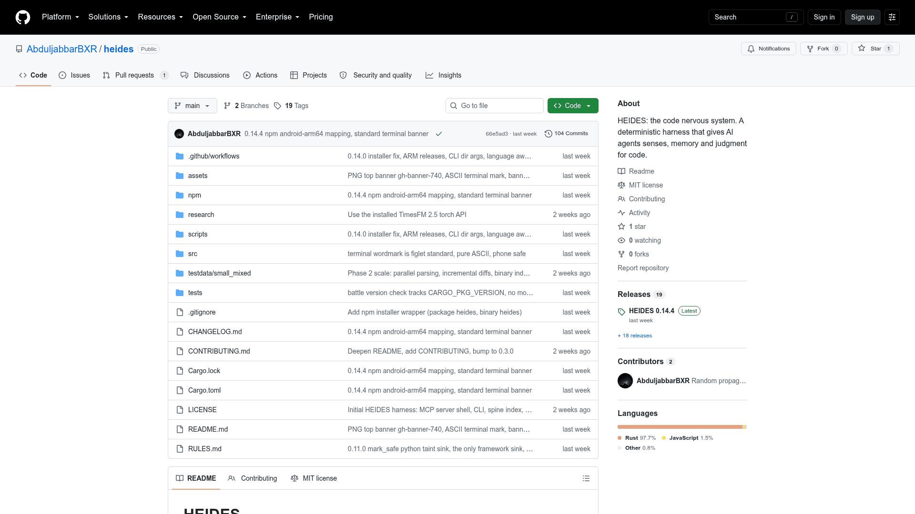
Task: Open the Actions tab
Action: pyautogui.click(x=260, y=75)
